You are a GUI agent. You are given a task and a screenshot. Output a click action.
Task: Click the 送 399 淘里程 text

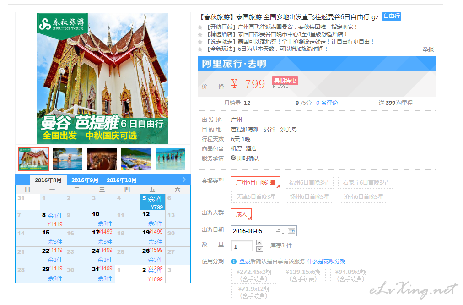[x=395, y=103]
